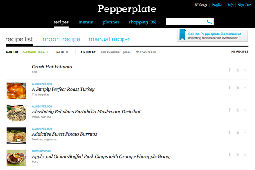Tweet the Crash Hot Potatoes recipe
255x170 pixels.
click(237, 70)
